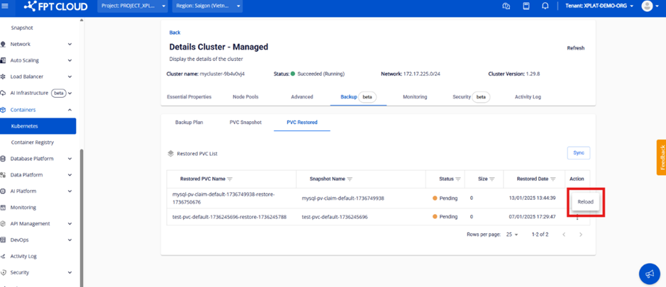Switch to the PVC Snapshot tab
666x287 pixels.
pos(245,123)
